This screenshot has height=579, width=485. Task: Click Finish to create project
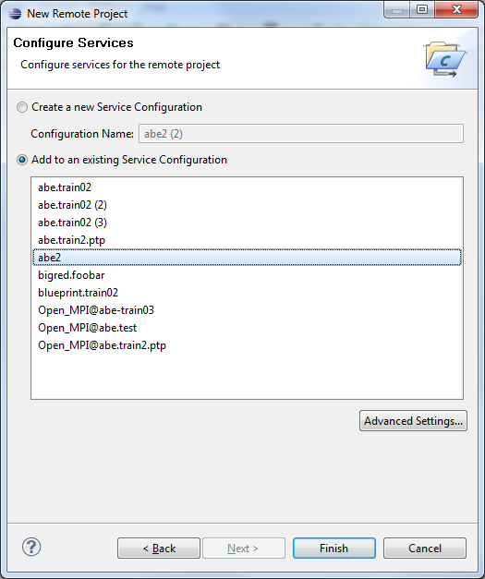pyautogui.click(x=333, y=549)
